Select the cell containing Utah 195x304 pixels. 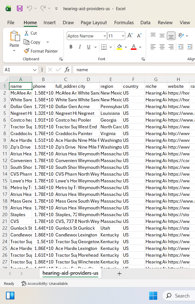click(111, 228)
